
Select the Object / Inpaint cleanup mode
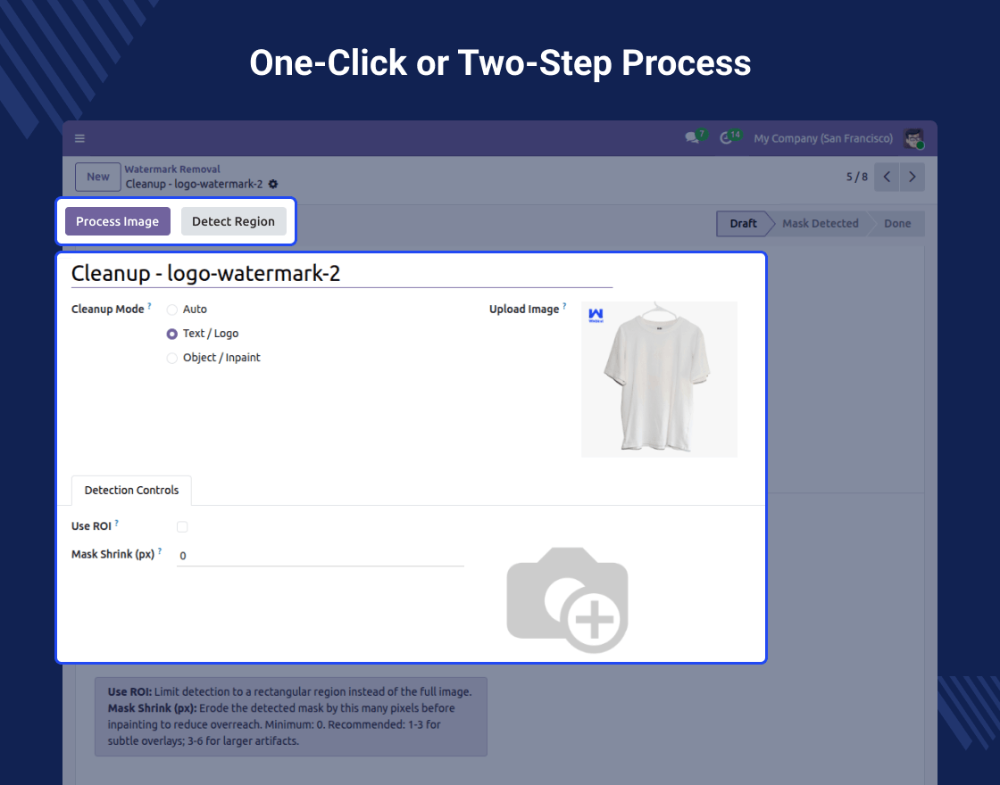point(172,358)
